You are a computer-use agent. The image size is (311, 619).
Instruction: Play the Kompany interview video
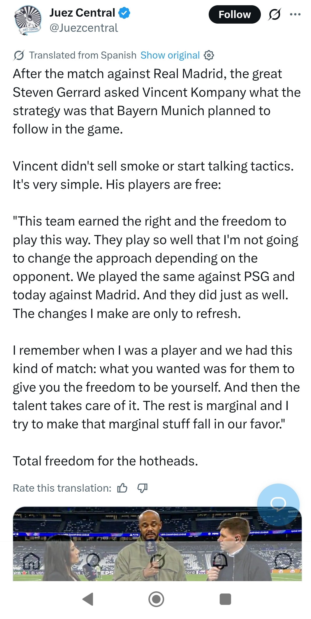tap(157, 525)
